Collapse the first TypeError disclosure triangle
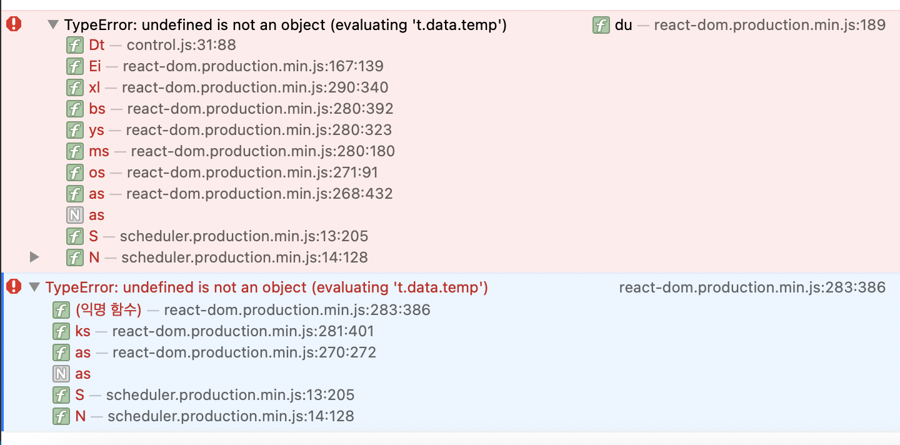The height and width of the screenshot is (445, 900). click(53, 25)
